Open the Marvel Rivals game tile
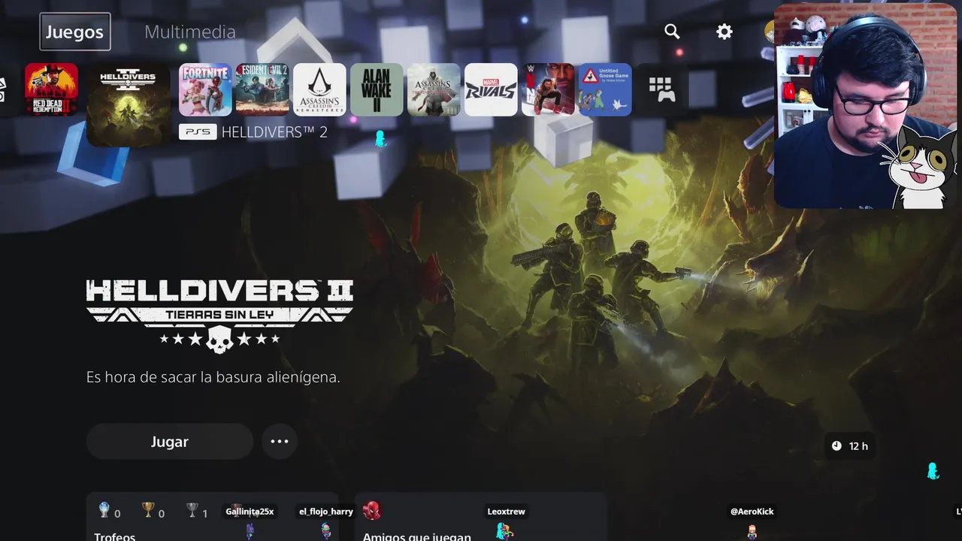 point(491,89)
